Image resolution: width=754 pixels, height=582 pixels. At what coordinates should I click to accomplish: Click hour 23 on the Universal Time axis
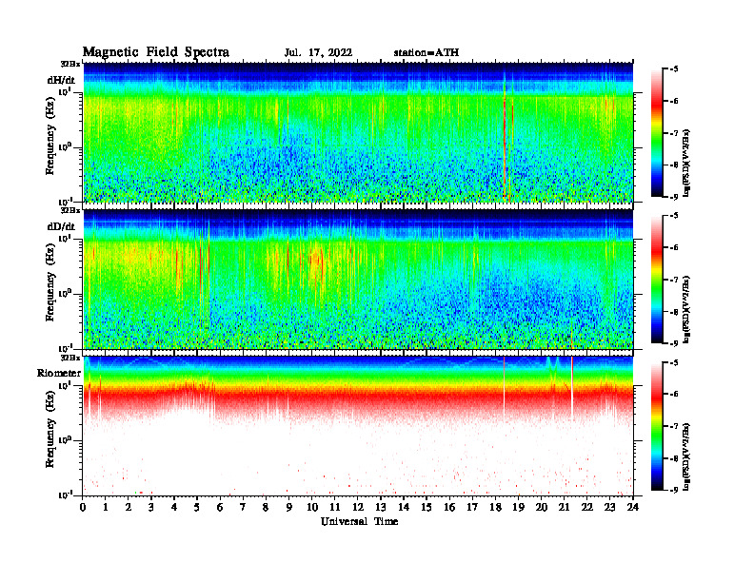[609, 508]
